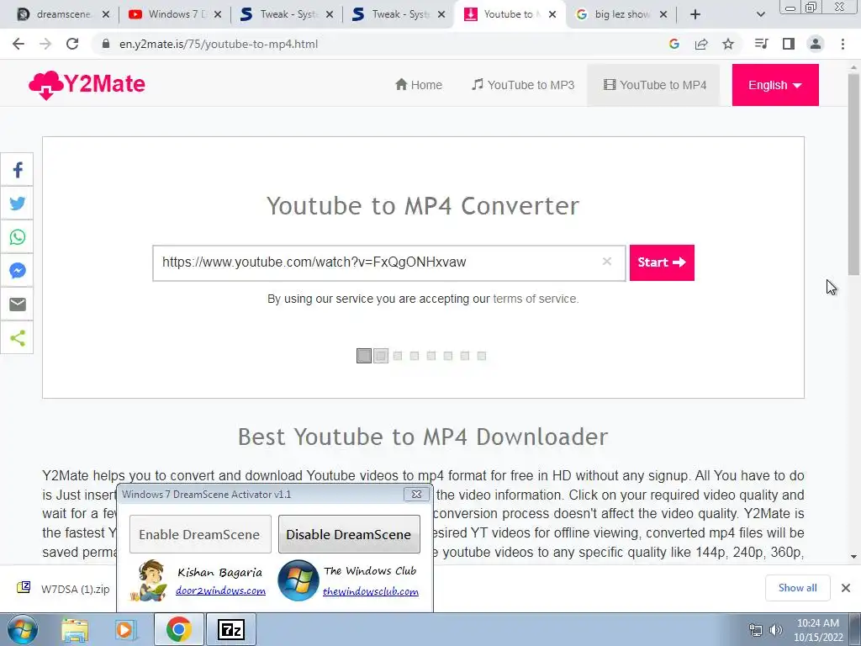Click the Y2Mate logo

(87, 85)
